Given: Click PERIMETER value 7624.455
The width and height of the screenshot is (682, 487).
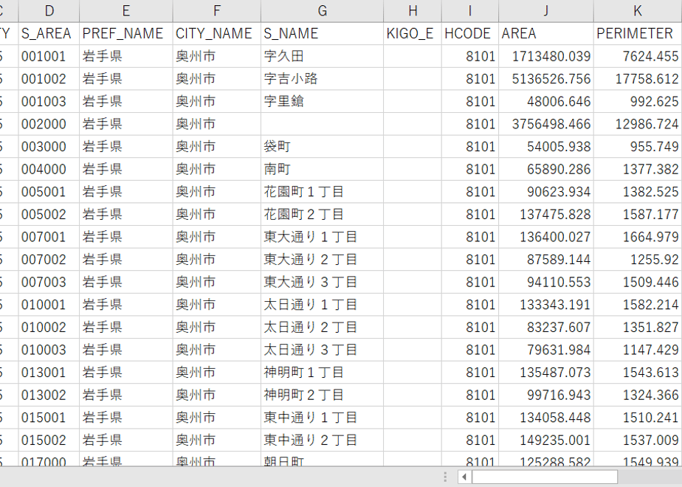Looking at the screenshot, I should point(638,56).
